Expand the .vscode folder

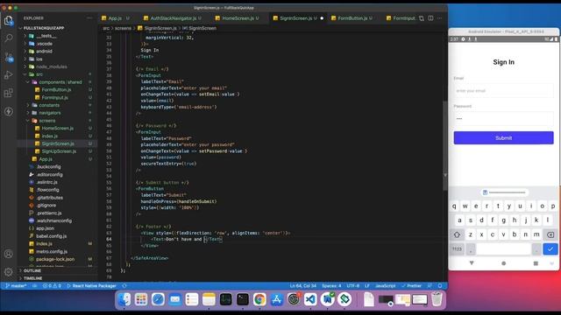pyautogui.click(x=45, y=44)
